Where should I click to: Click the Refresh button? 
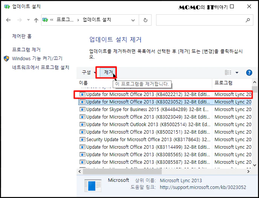(x=145, y=20)
